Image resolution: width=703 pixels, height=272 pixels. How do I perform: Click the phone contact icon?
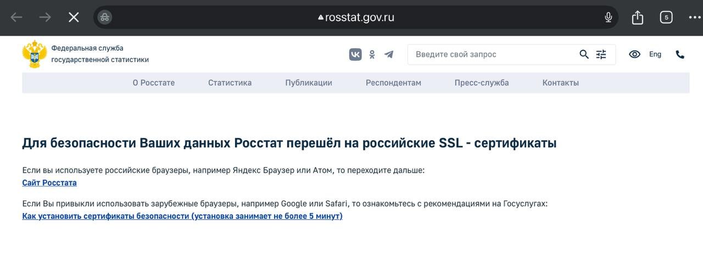pyautogui.click(x=680, y=54)
